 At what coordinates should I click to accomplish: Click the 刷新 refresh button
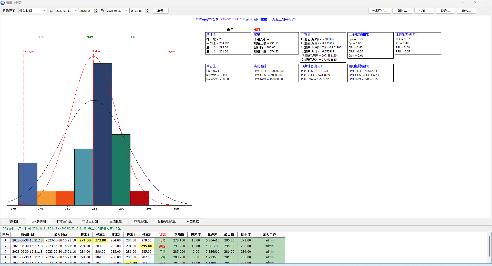tap(160, 11)
